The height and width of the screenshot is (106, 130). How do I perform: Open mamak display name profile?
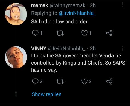pos(40,5)
